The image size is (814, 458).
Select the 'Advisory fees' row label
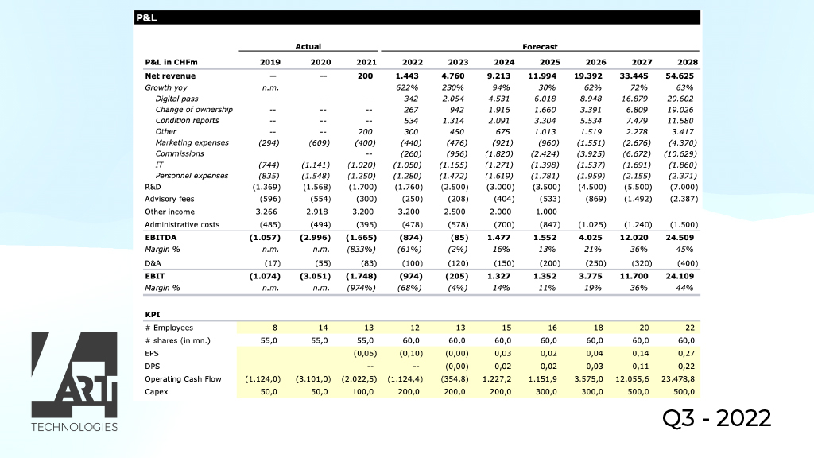169,199
